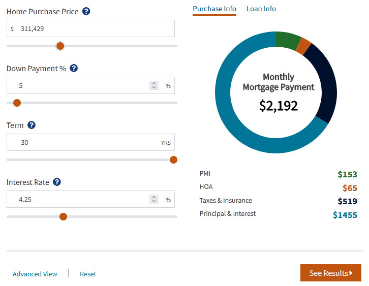Click the Home Purchase Price slider handle

click(x=60, y=46)
